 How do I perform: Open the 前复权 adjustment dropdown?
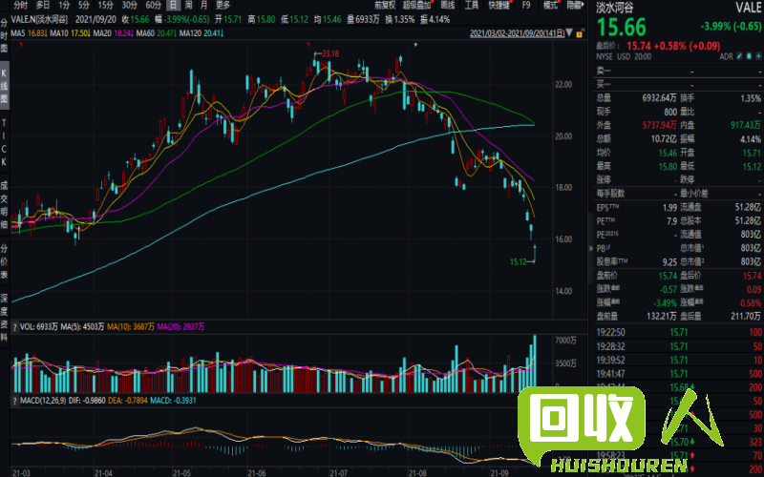click(385, 5)
